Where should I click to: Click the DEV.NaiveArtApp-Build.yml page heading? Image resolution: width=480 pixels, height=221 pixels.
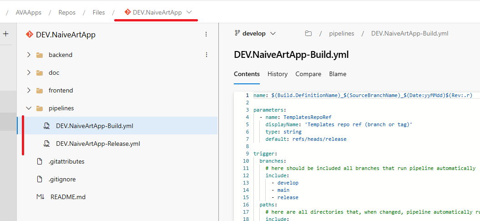(x=291, y=55)
